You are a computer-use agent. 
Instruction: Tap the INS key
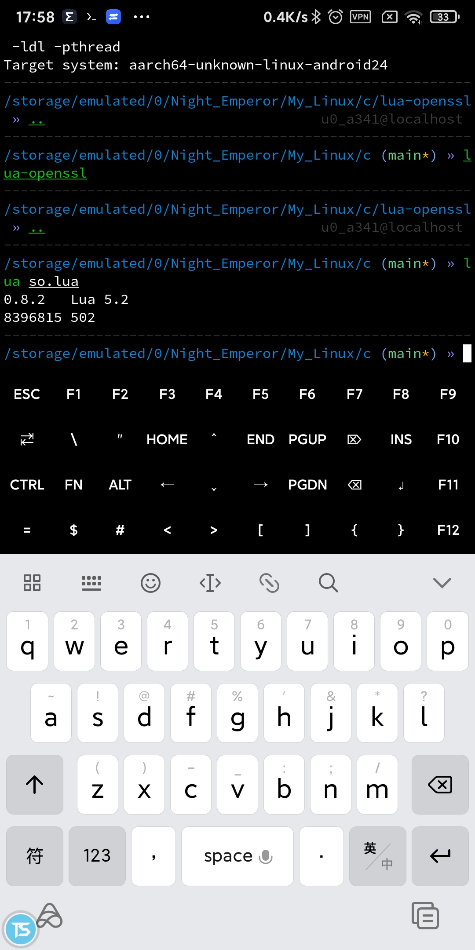tap(401, 439)
